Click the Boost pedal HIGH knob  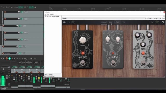118,39
